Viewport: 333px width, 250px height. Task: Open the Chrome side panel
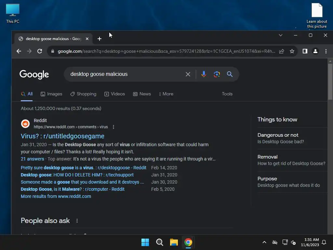305,51
